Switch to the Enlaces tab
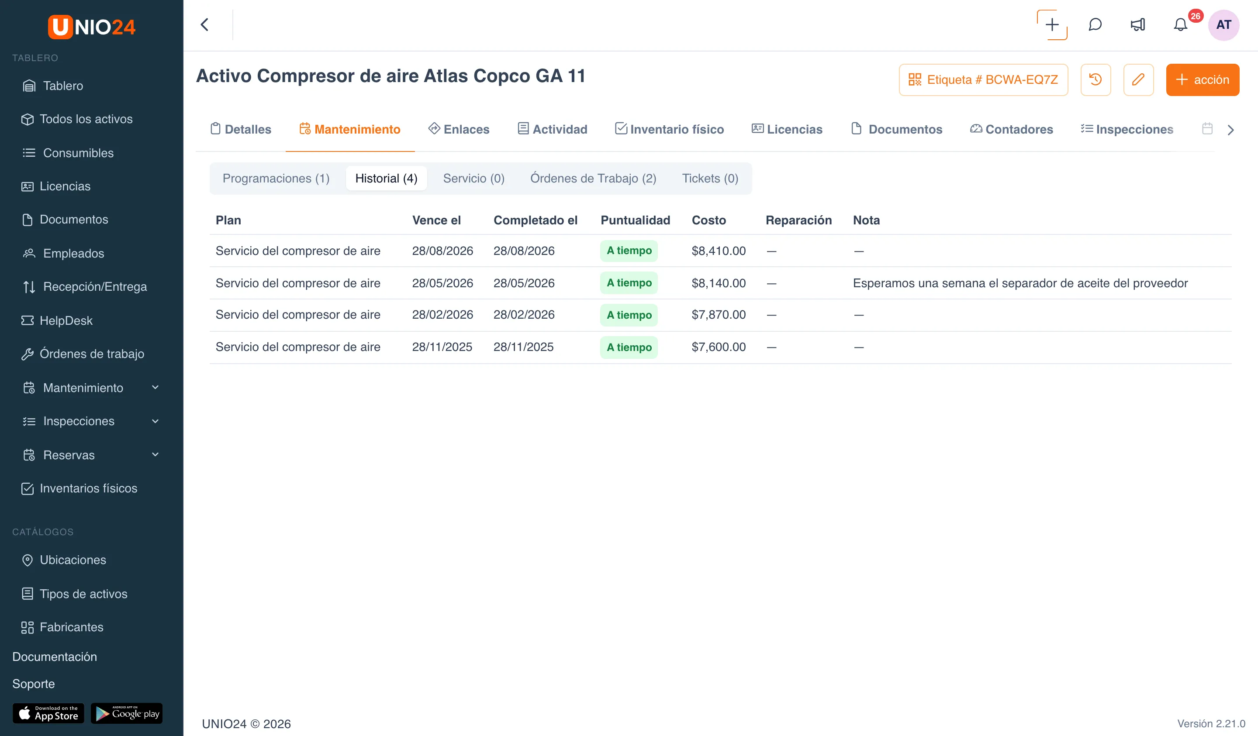1258x736 pixels. 459,129
